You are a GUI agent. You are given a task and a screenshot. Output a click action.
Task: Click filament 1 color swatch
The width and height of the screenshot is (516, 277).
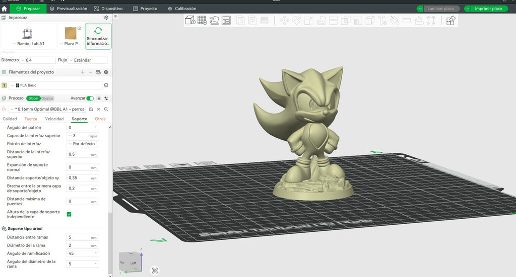coord(4,85)
